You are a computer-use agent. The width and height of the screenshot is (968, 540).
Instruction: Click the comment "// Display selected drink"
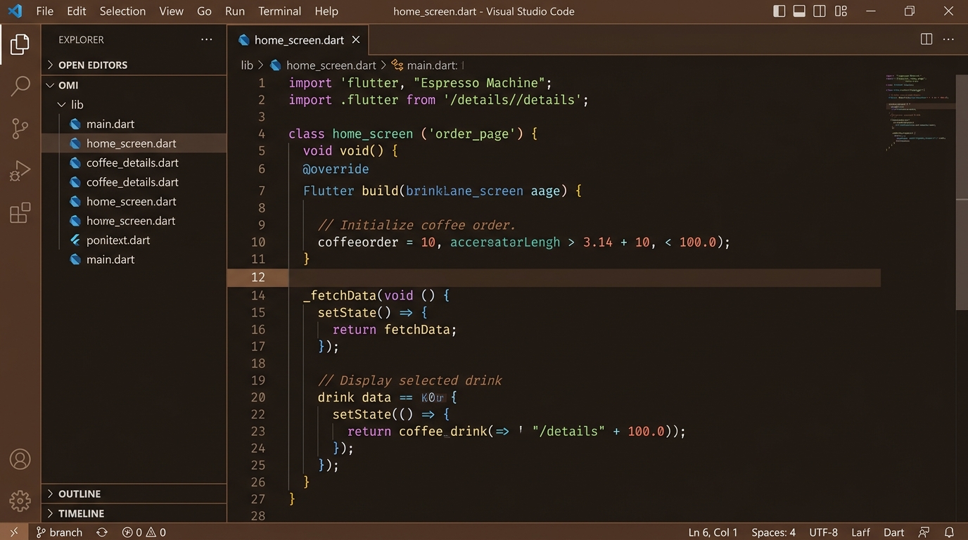pos(409,380)
